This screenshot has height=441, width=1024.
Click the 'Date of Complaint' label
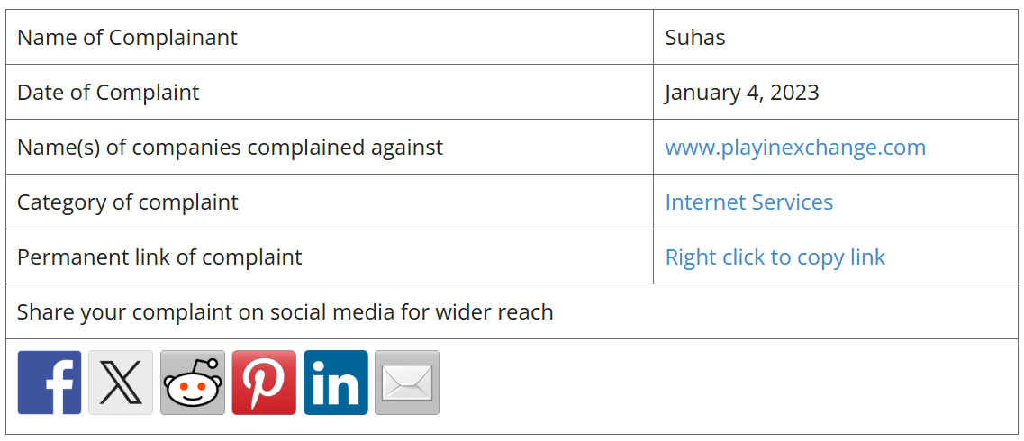[x=108, y=93]
